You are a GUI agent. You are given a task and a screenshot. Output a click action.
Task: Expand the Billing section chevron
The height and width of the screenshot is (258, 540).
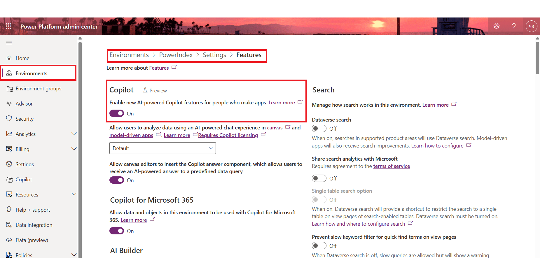pyautogui.click(x=74, y=149)
